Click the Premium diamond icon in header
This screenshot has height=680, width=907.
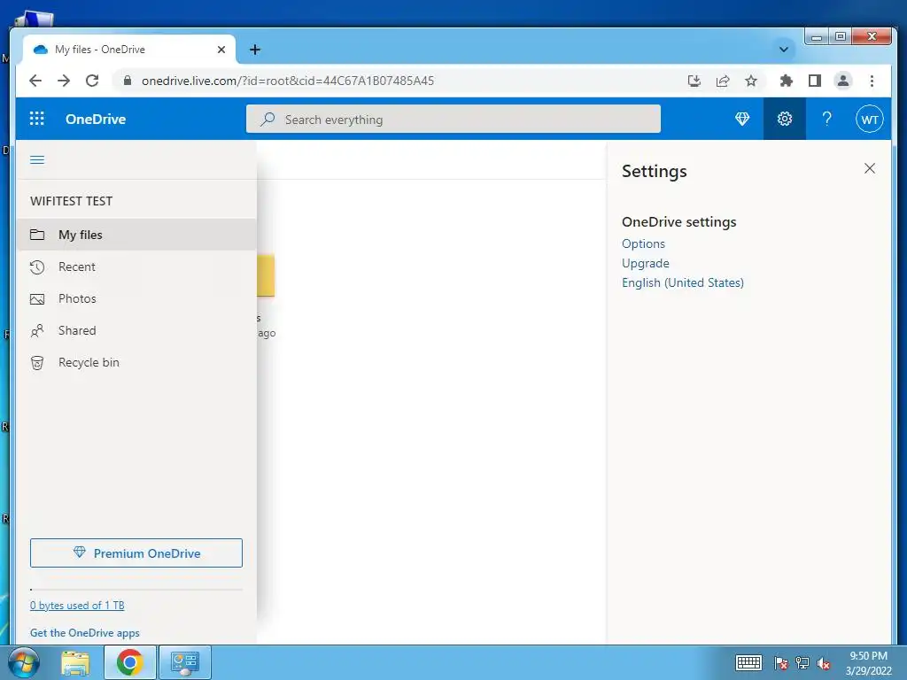(742, 120)
